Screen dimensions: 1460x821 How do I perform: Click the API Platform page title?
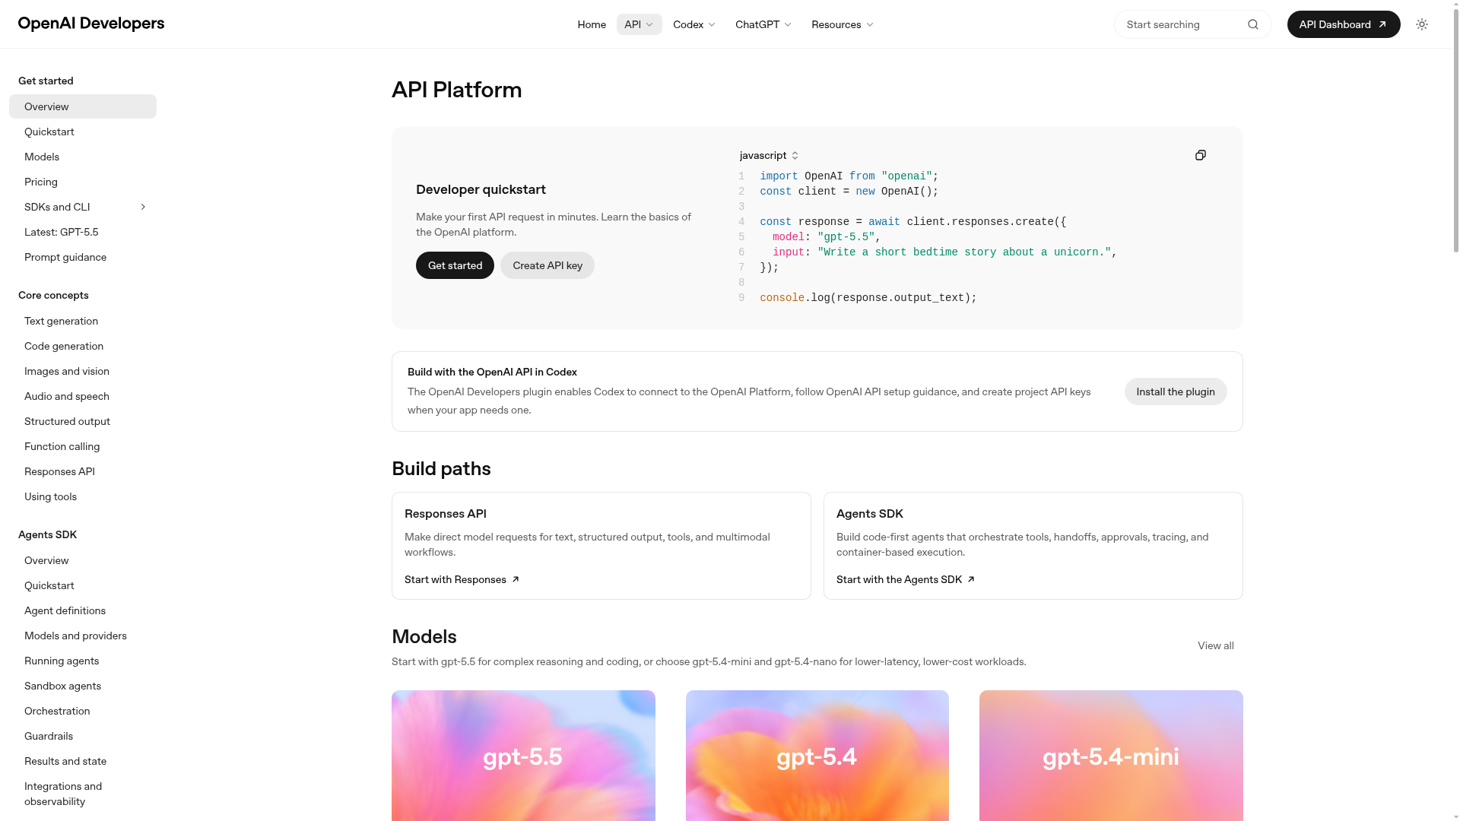pos(456,90)
